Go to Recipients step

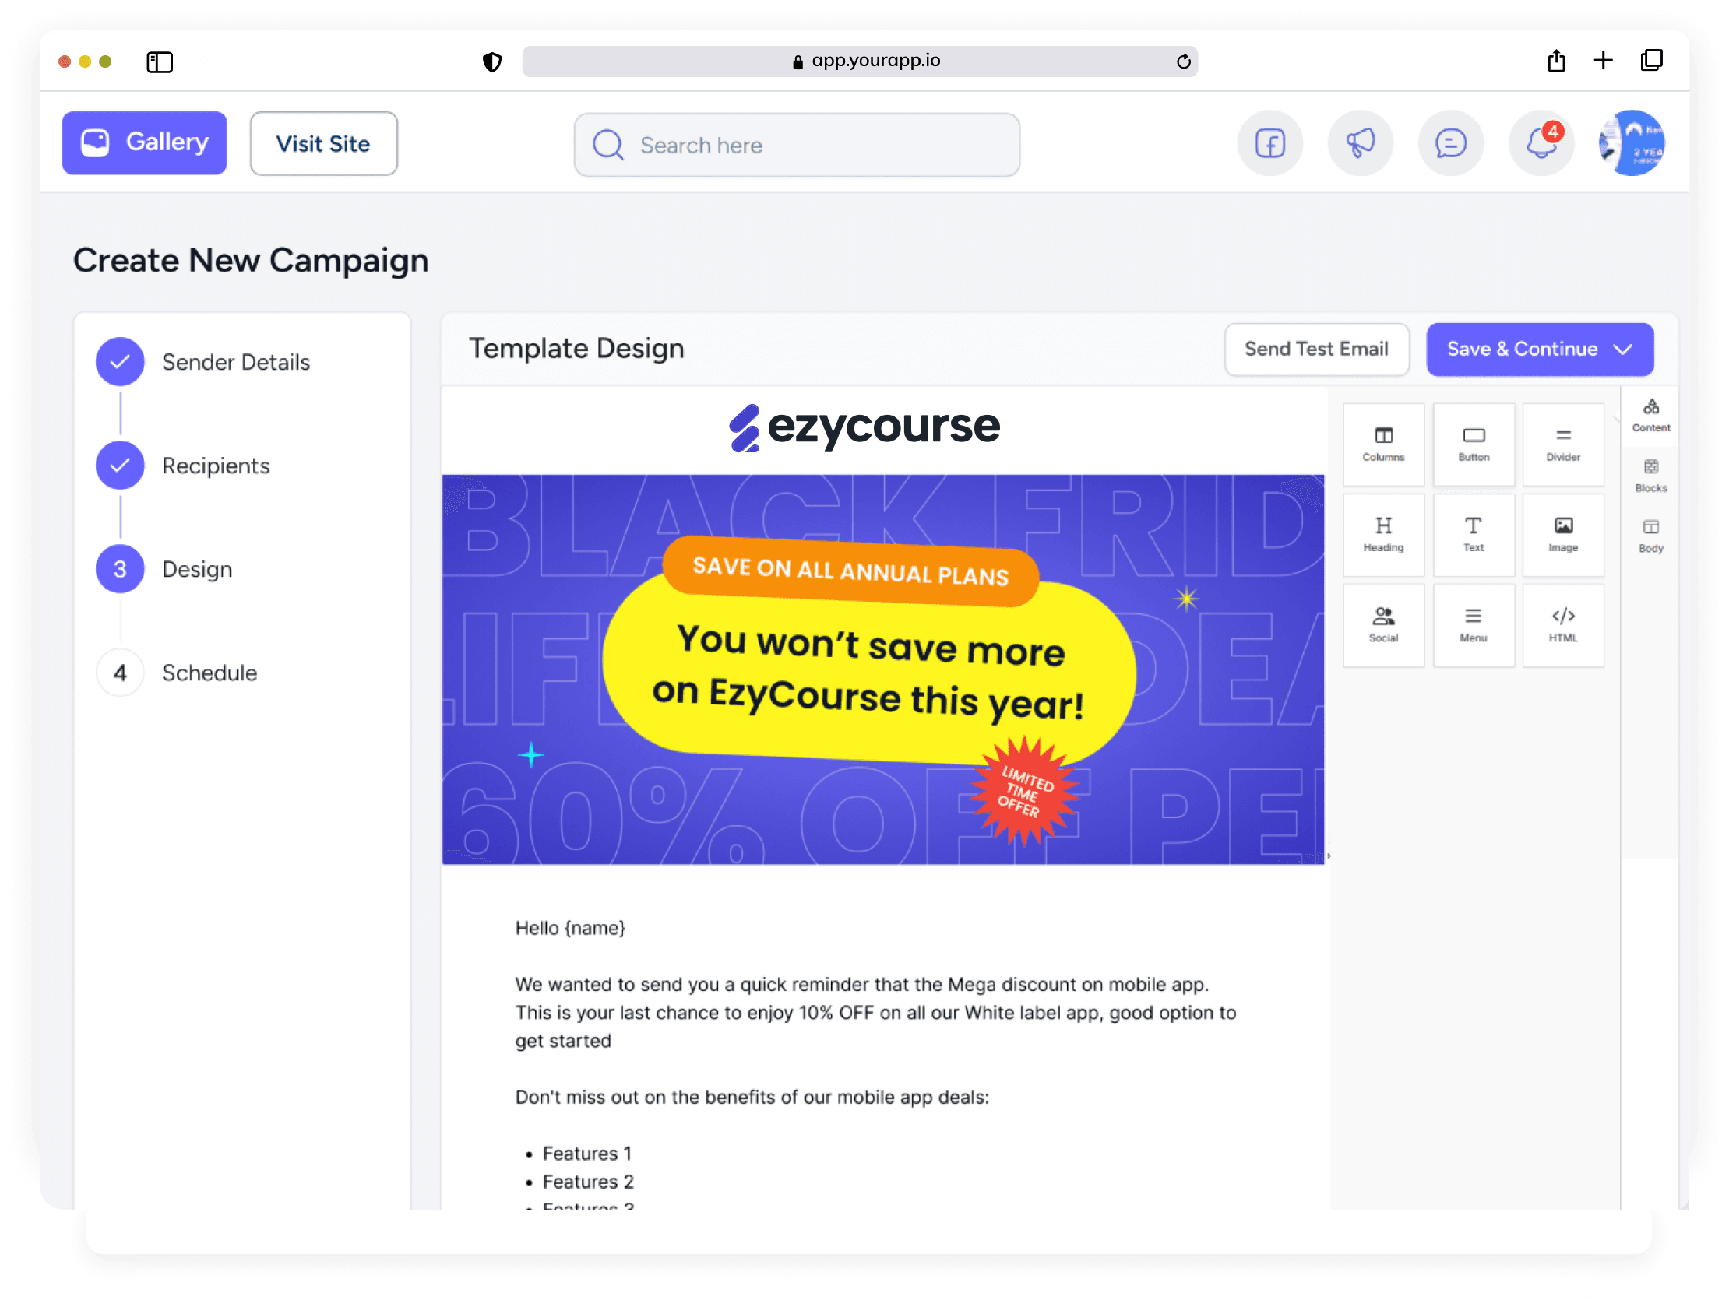click(x=183, y=466)
